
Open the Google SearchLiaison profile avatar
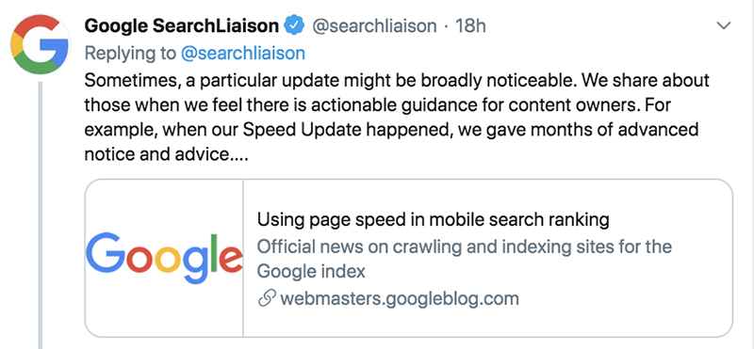point(40,44)
